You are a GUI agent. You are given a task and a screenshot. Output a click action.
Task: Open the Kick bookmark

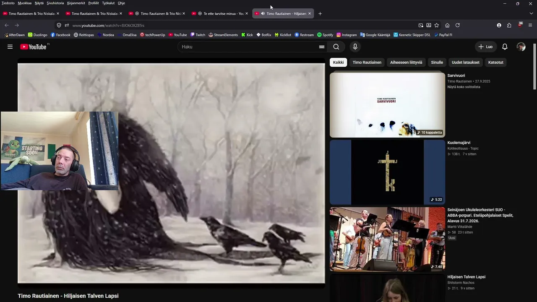[247, 35]
